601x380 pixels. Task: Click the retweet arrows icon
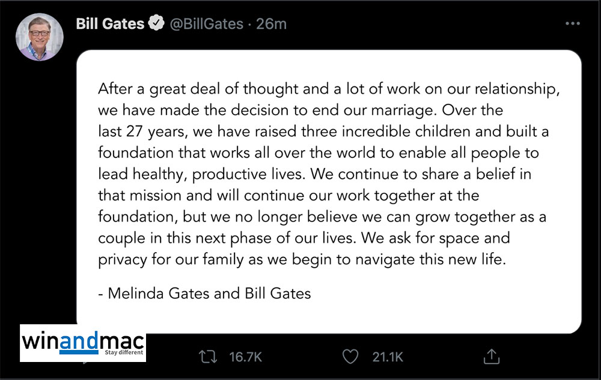pos(207,357)
